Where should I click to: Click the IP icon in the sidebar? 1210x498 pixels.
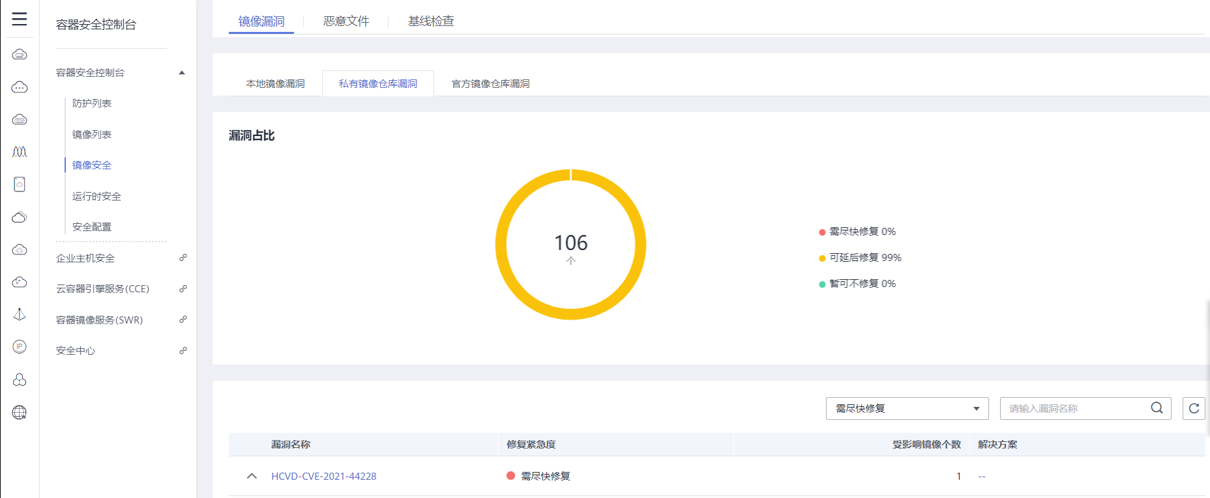point(20,347)
